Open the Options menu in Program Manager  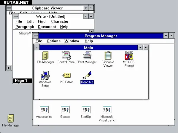(53, 41)
